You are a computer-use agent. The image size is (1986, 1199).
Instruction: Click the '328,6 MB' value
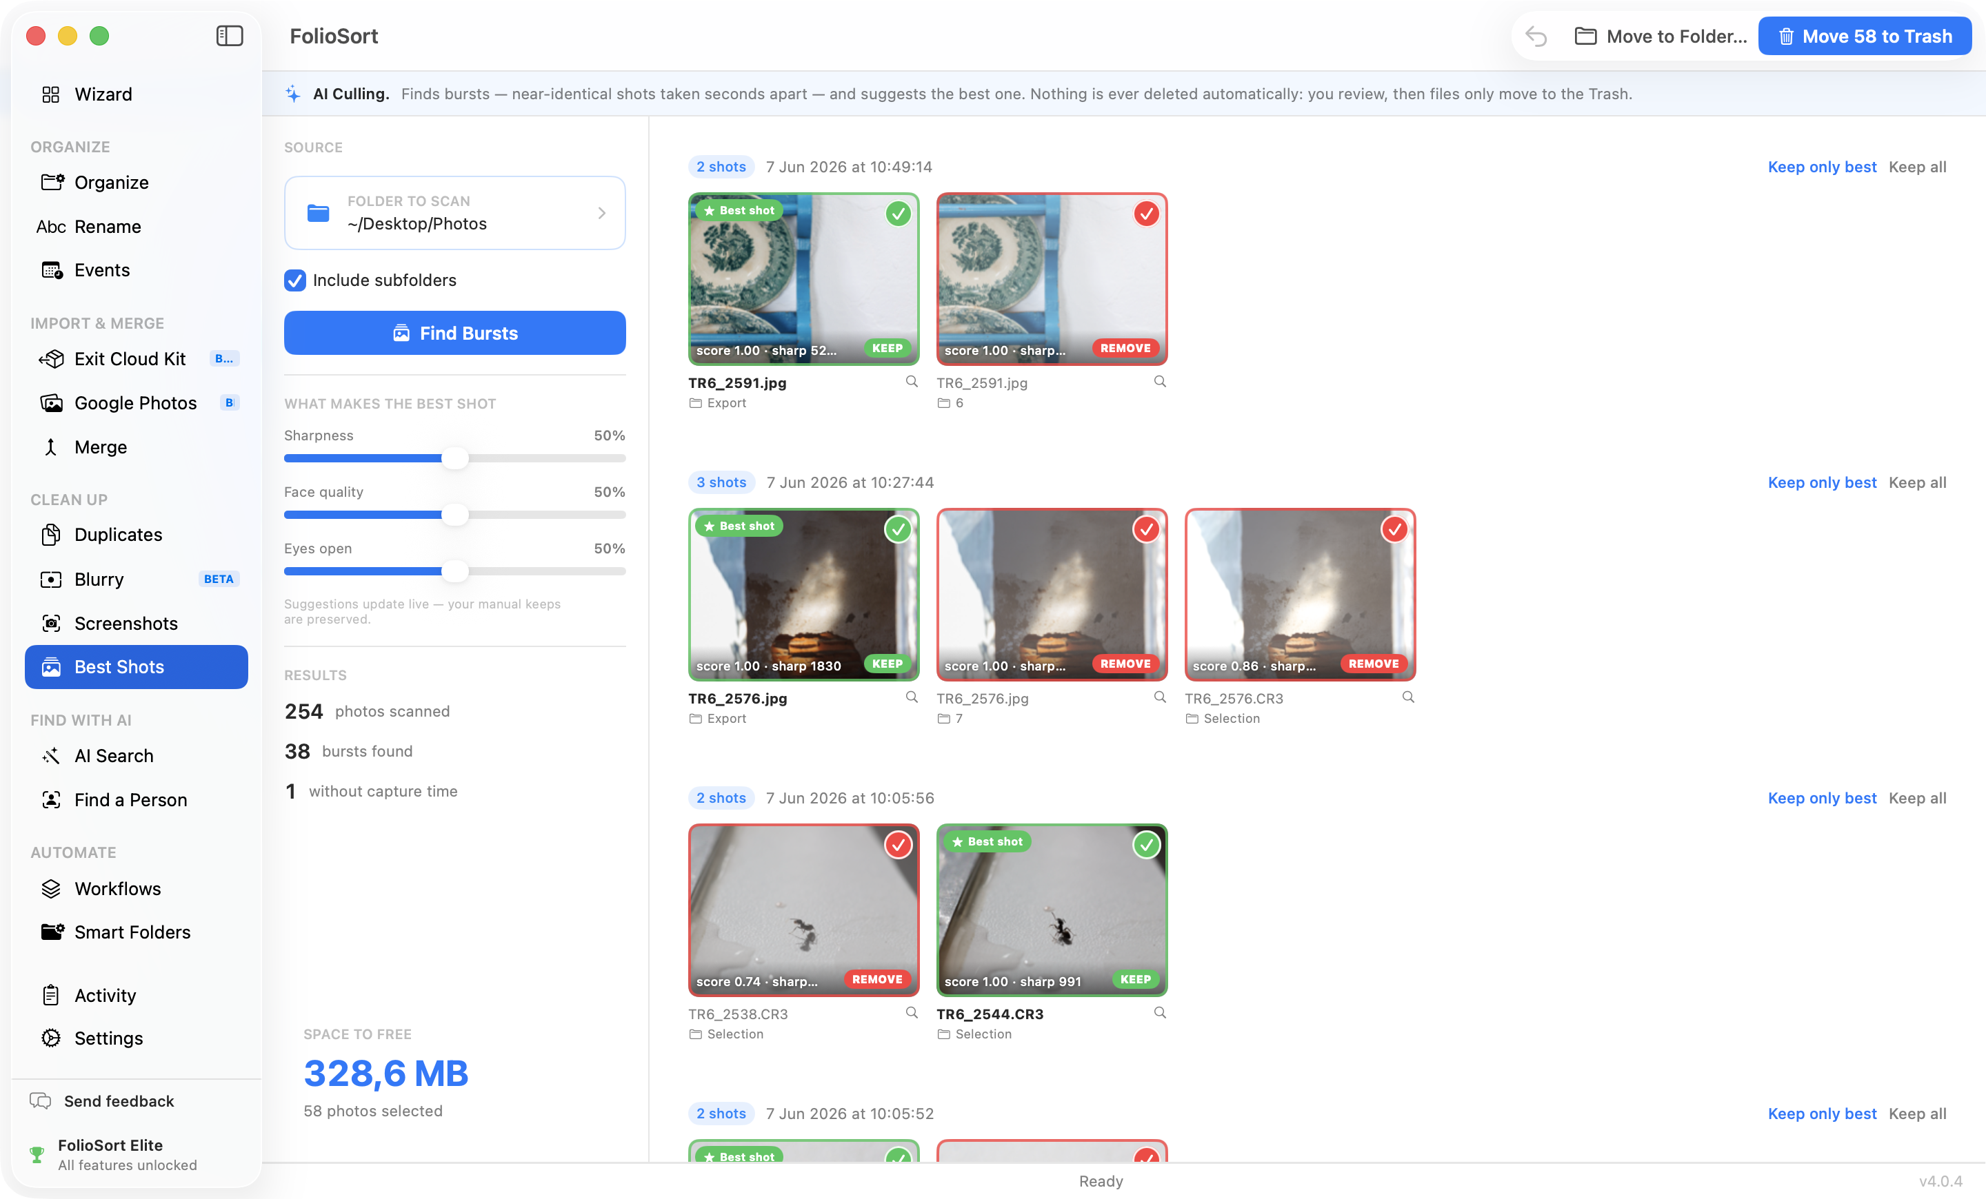point(386,1073)
